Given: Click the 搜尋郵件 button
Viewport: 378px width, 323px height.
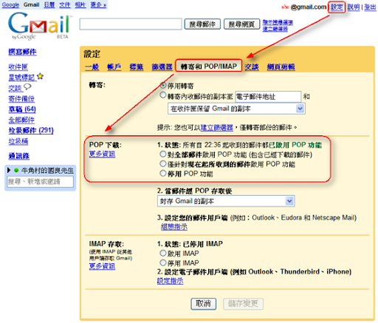Looking at the screenshot, I should 202,24.
